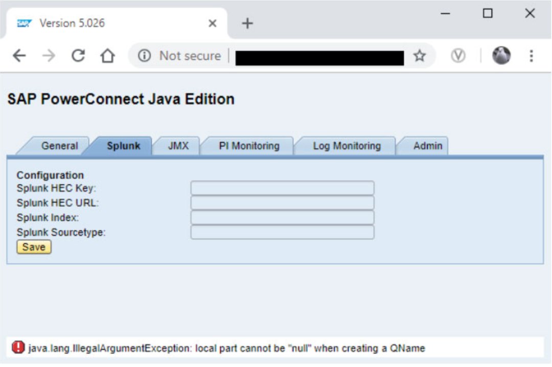The height and width of the screenshot is (367, 552).
Task: Open the Admin tab
Action: 427,146
